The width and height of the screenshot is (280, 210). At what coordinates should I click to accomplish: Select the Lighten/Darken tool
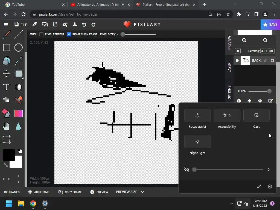(19, 87)
